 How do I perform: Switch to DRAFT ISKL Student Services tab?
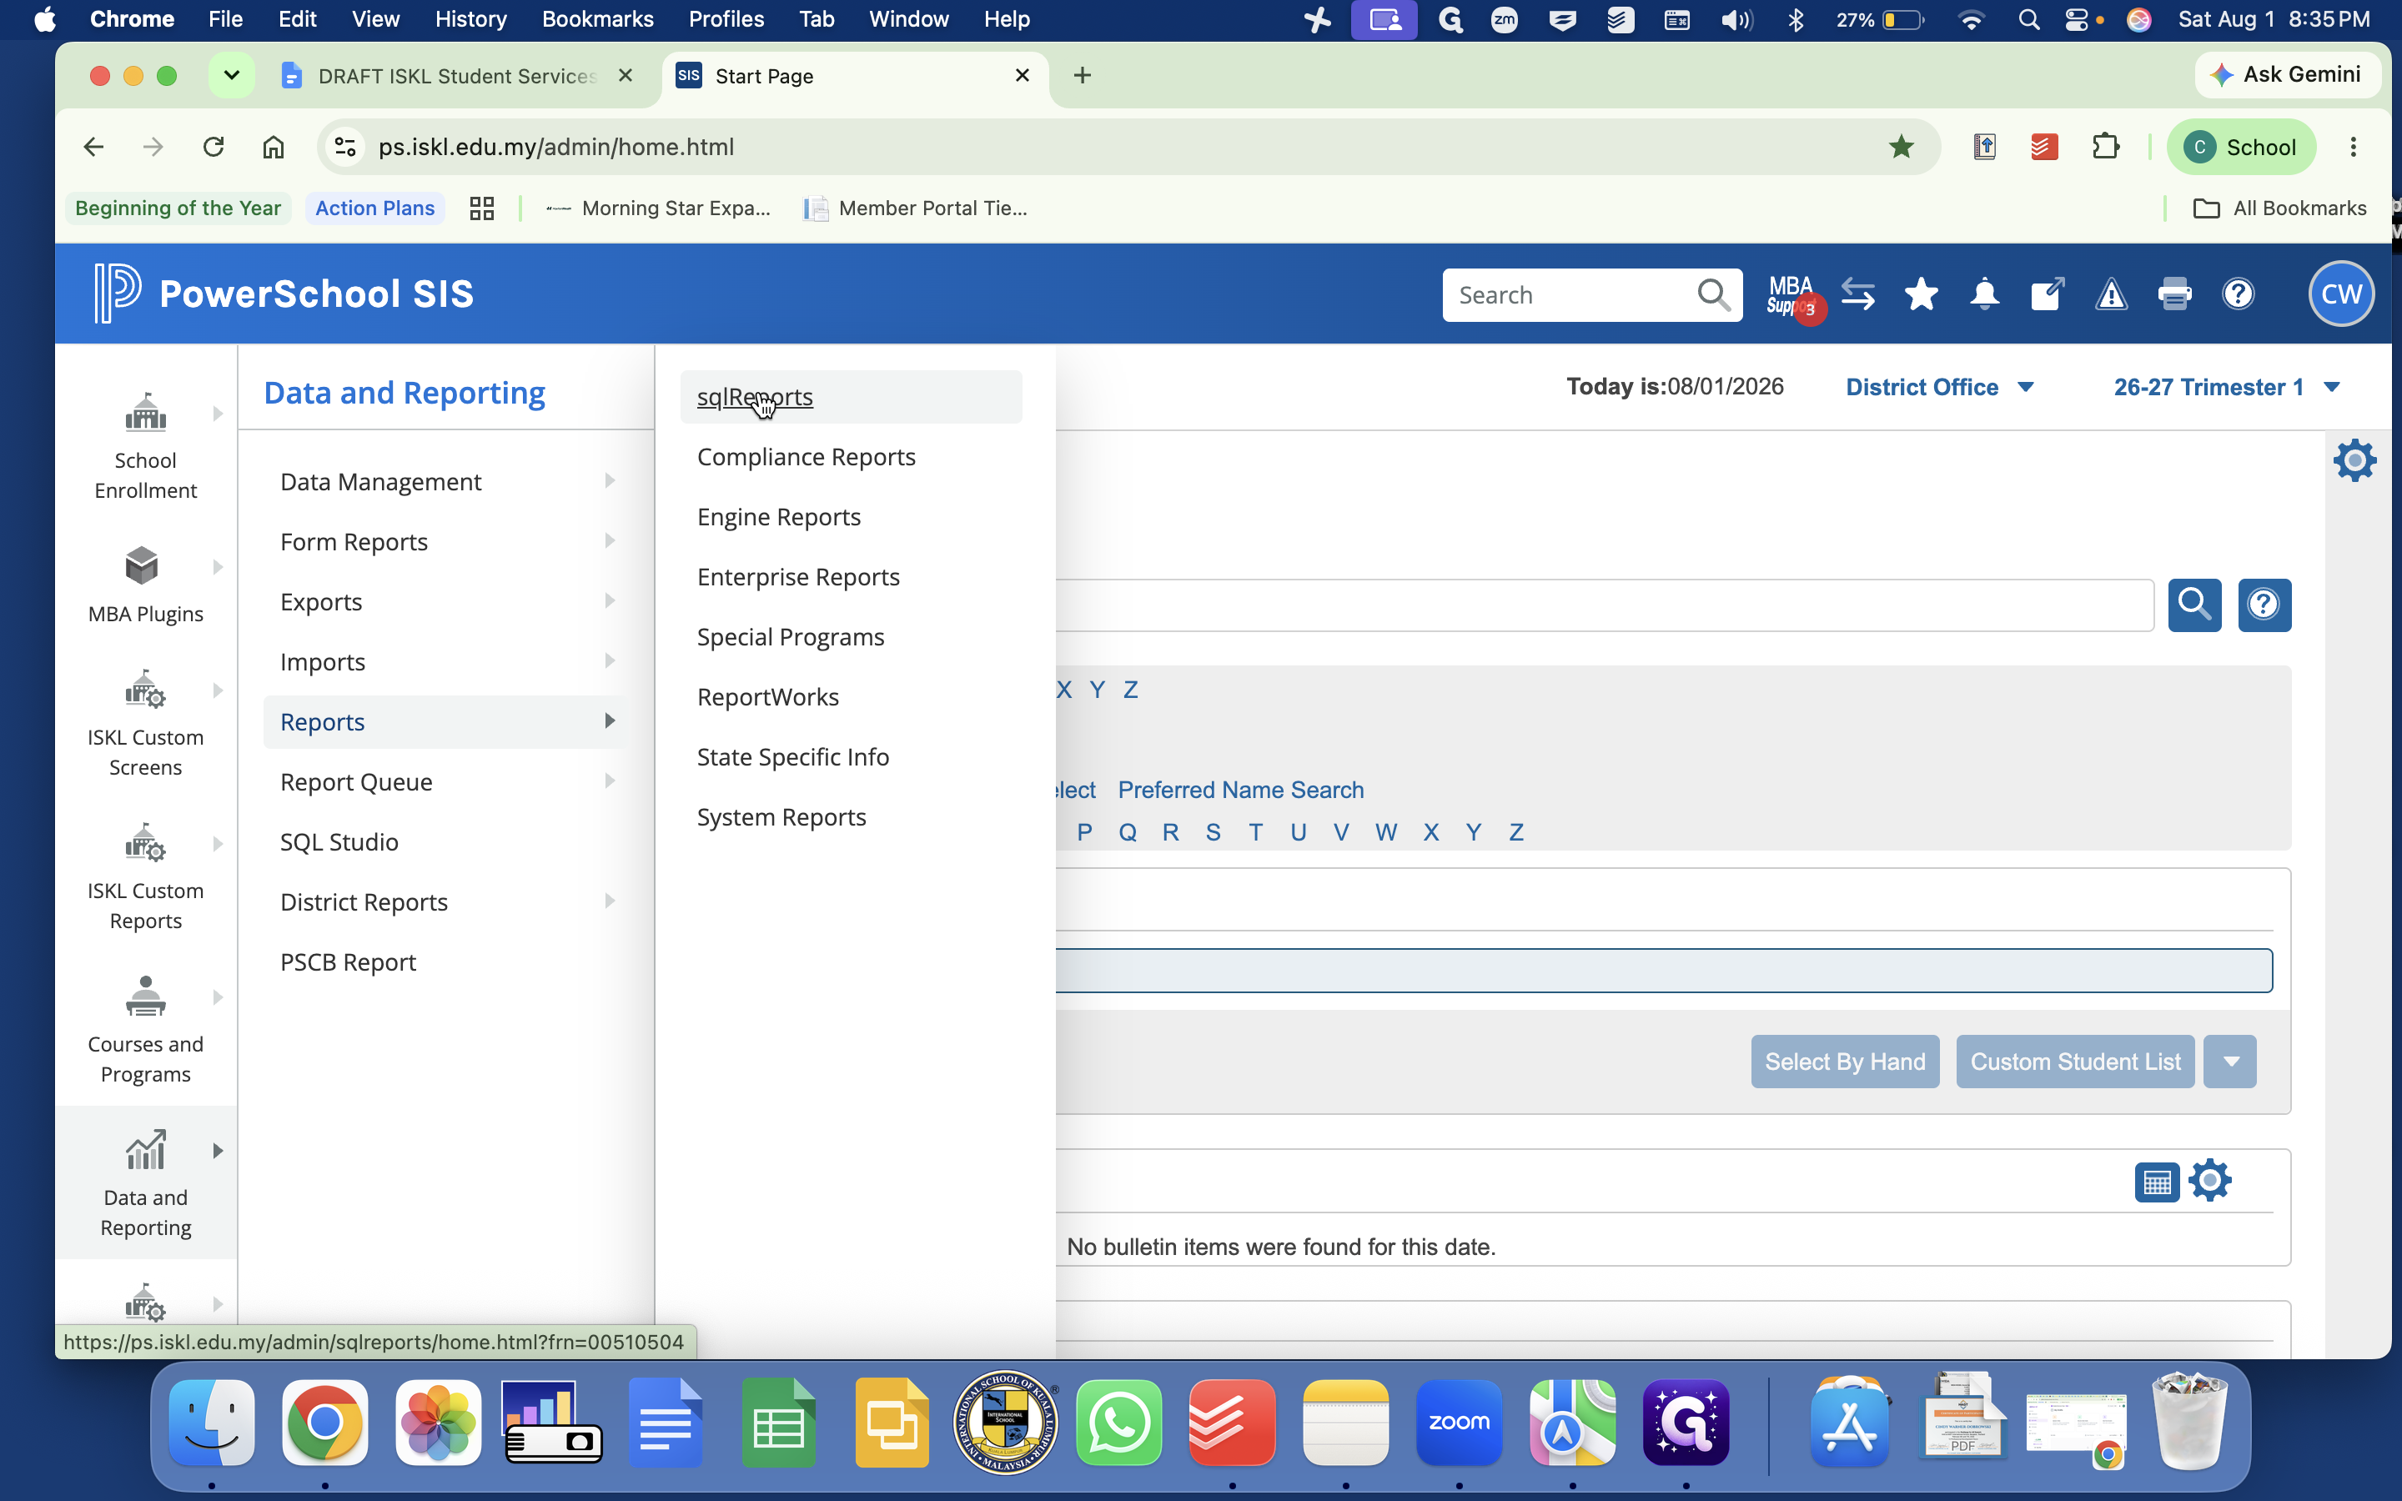(458, 77)
